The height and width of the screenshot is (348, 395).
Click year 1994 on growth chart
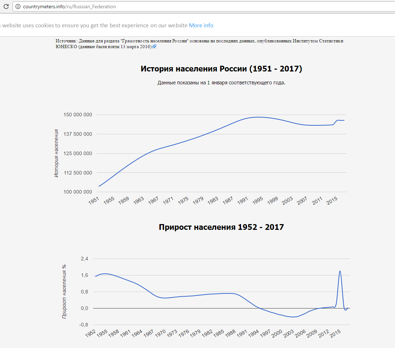[x=253, y=333]
